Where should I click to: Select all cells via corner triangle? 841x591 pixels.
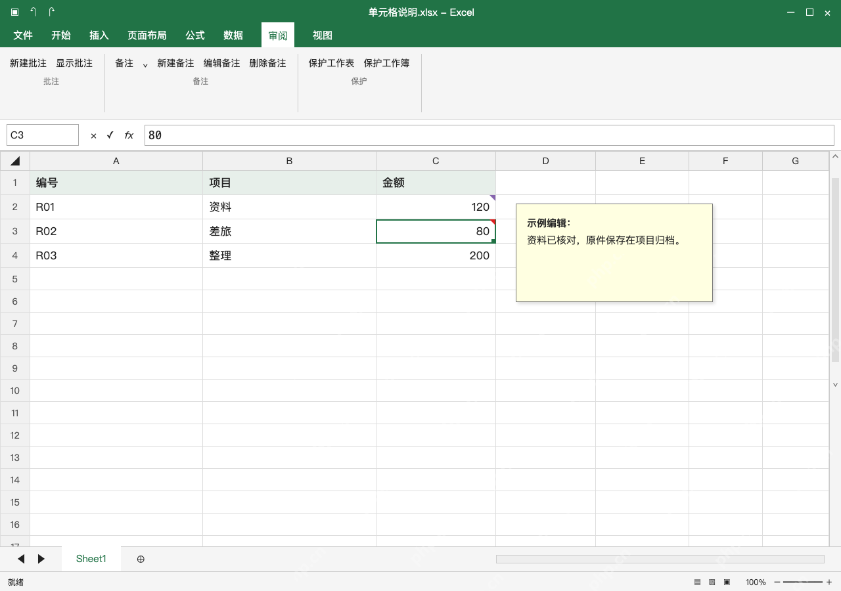click(x=15, y=161)
